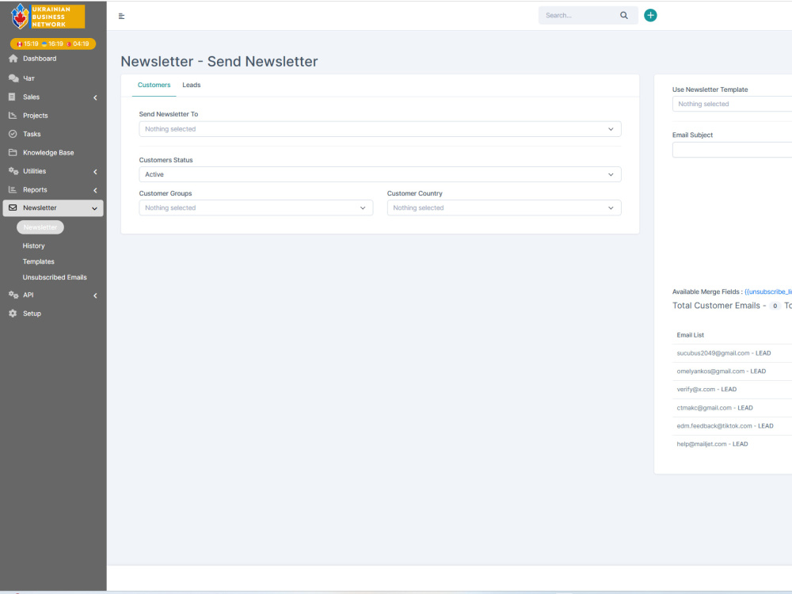Open the newsletter Templates page
The height and width of the screenshot is (594, 792).
click(x=38, y=261)
